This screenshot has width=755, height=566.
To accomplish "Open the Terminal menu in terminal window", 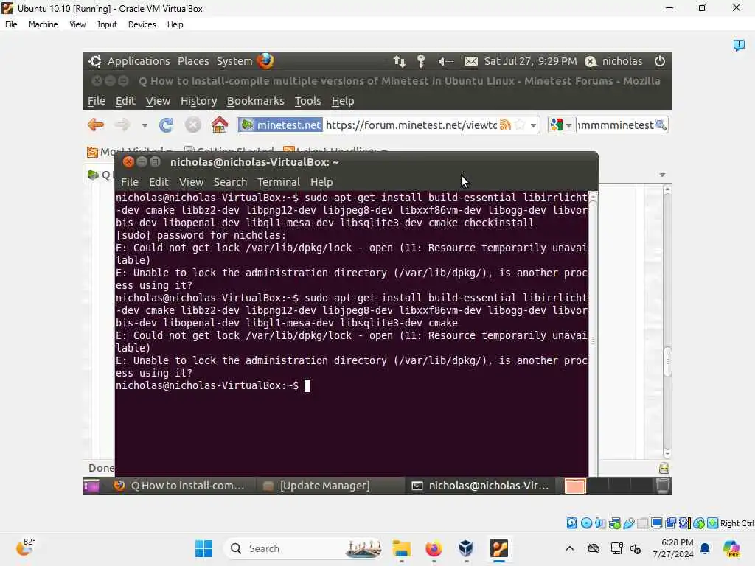I will 278,182.
